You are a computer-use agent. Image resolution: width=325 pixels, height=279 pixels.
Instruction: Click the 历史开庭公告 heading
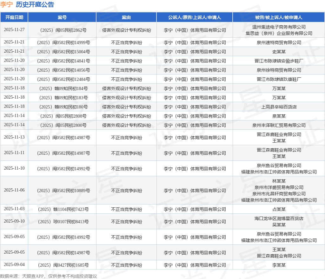coord(35,4)
